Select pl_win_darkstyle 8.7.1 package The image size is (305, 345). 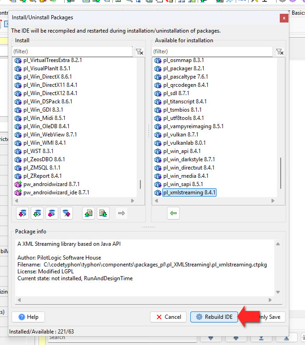tap(189, 159)
